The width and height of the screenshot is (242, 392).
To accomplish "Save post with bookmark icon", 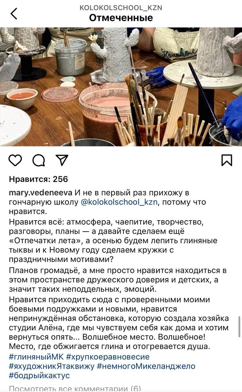I will coord(227,160).
